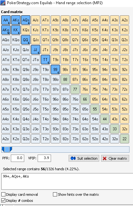This screenshot has height=206, width=133.
Task: Select the 33 pocket pair cell
Action: pyautogui.click(x=115, y=129)
